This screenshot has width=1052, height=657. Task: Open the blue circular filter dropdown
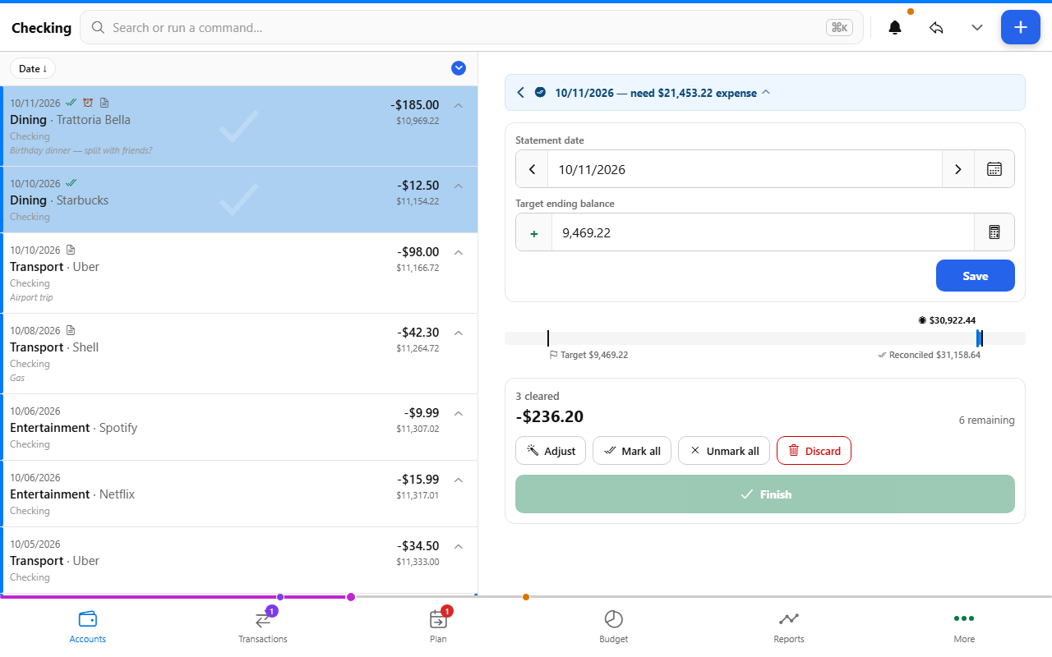coord(459,68)
